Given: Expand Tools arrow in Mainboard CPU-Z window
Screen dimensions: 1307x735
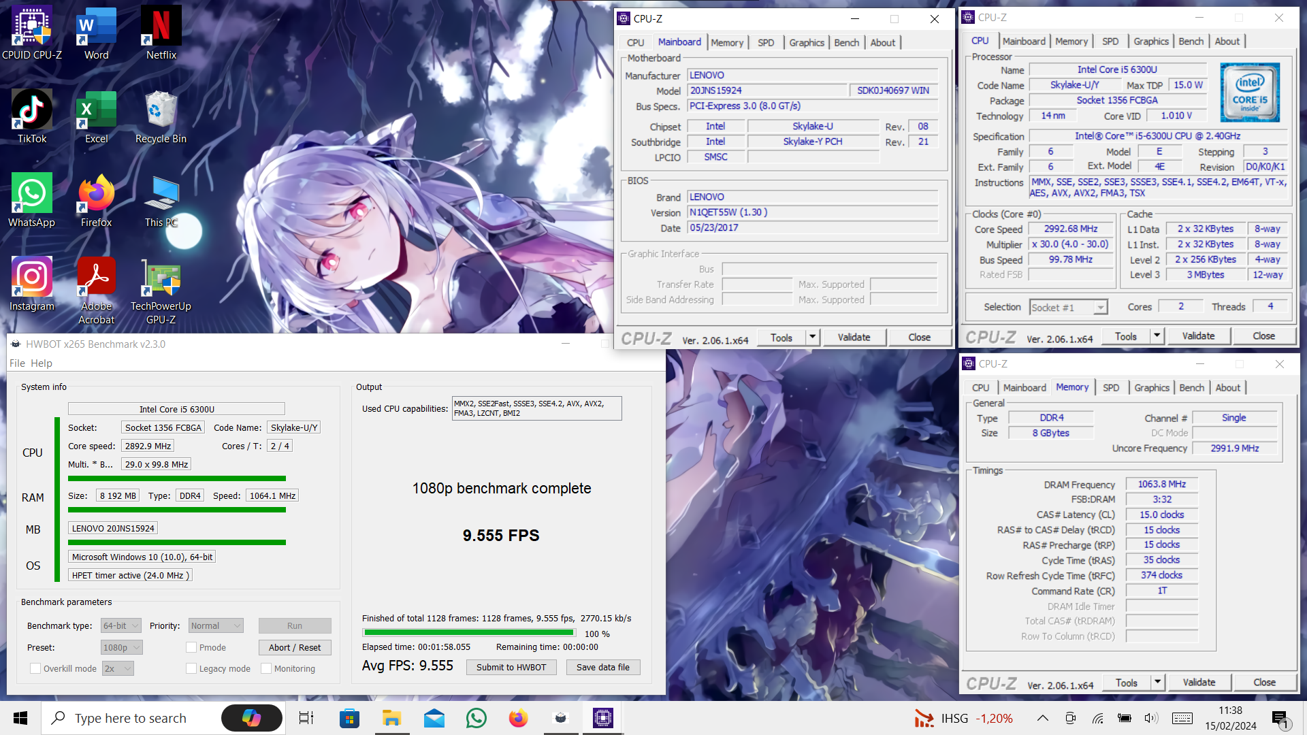Looking at the screenshot, I should (812, 337).
